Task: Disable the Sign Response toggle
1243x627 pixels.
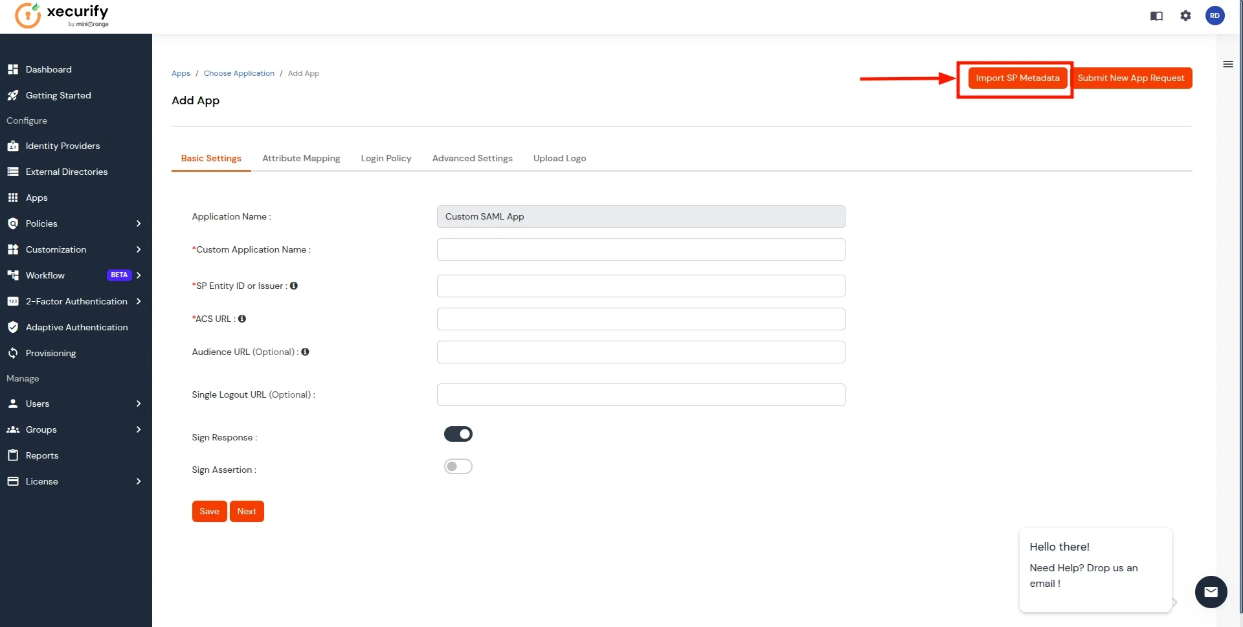Action: tap(458, 434)
